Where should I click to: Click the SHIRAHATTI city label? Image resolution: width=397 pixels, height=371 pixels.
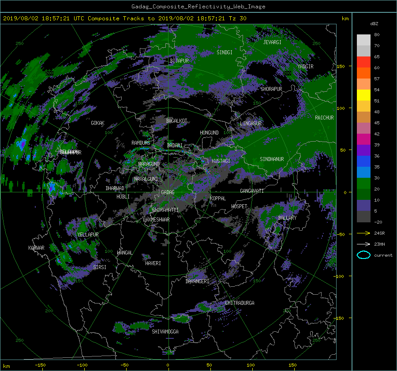(165, 210)
